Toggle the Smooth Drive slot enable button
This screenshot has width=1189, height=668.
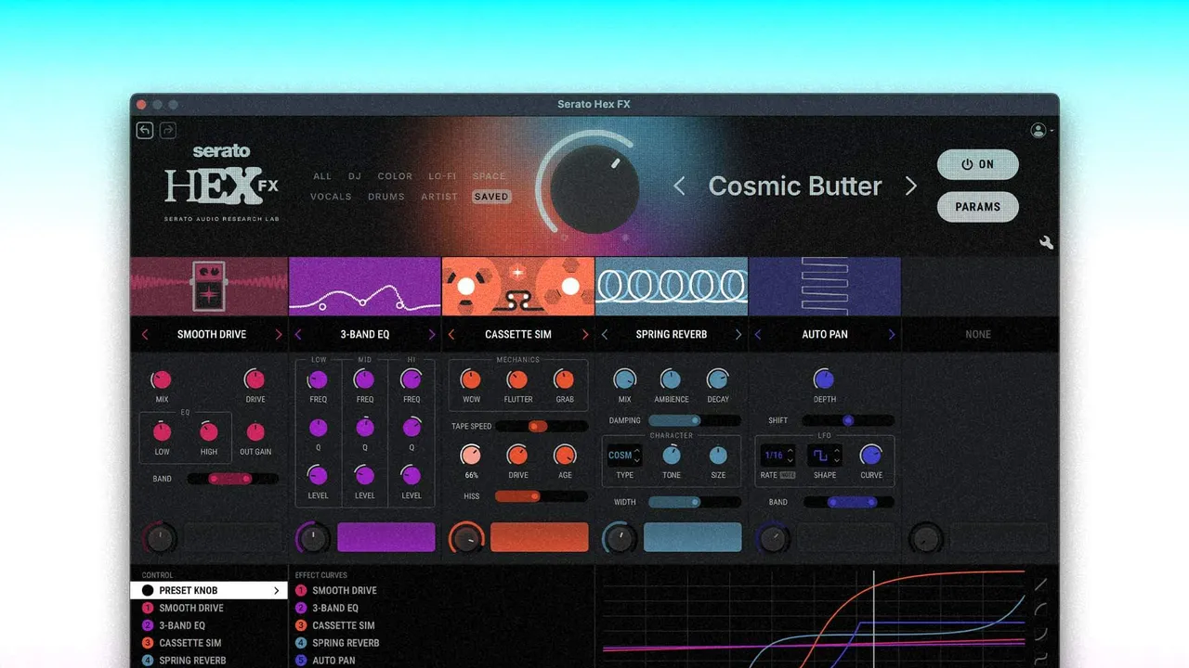pos(233,537)
